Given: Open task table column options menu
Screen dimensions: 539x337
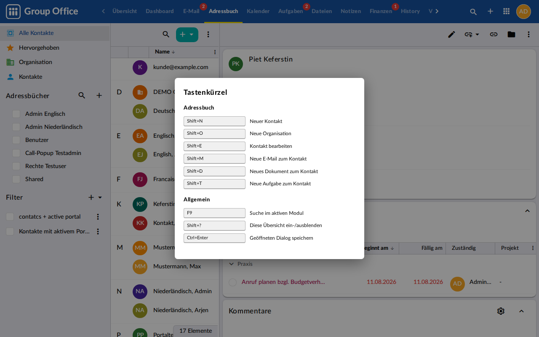Looking at the screenshot, I should click(533, 248).
